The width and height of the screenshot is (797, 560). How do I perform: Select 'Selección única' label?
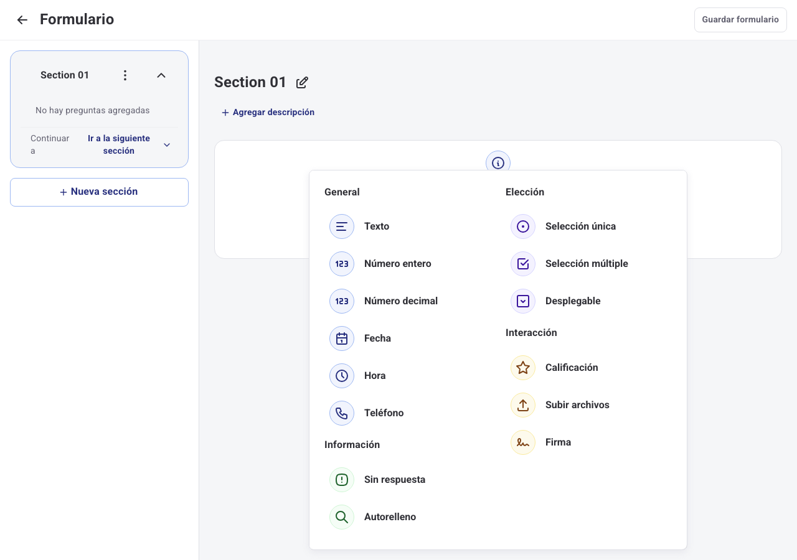click(580, 226)
